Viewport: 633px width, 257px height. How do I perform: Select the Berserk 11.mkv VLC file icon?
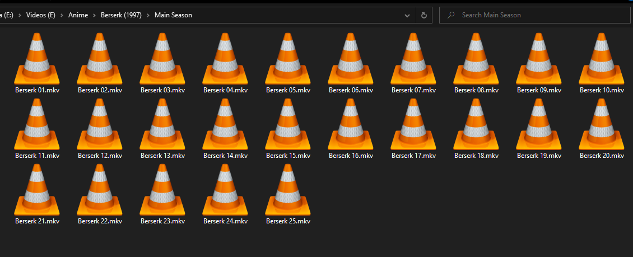pos(37,124)
